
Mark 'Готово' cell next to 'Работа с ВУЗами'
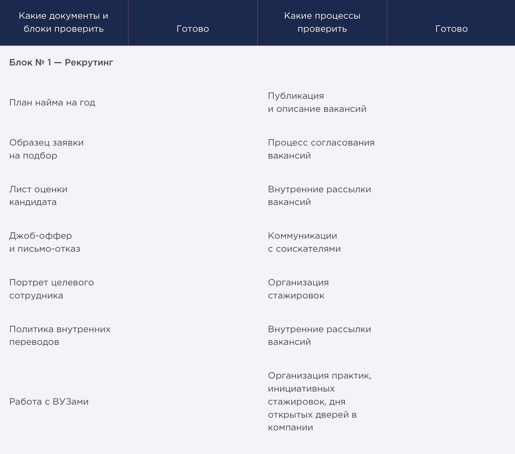point(193,402)
